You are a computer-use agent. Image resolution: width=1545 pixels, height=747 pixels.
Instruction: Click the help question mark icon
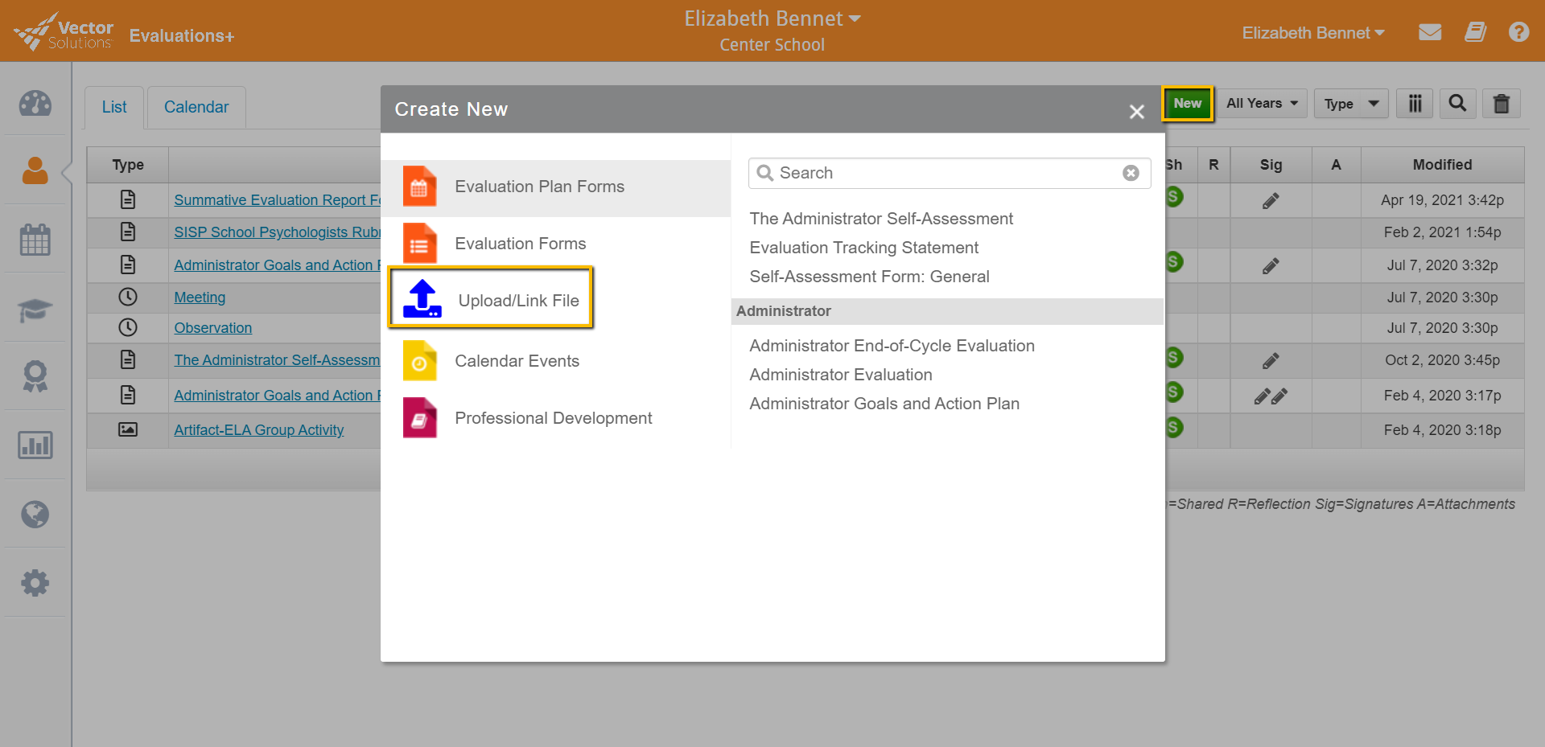(1518, 33)
